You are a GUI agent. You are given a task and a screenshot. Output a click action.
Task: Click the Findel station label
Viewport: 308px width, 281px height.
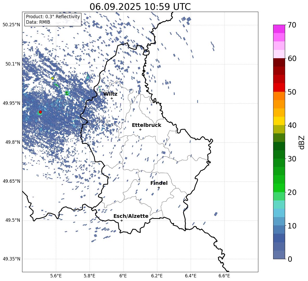tap(159, 183)
